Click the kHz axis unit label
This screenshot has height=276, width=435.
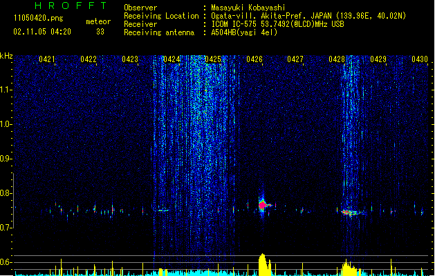6,56
